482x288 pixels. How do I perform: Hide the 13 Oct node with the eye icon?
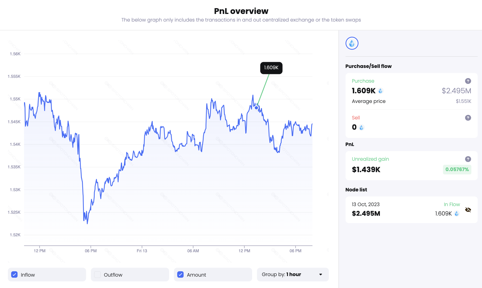pos(468,210)
